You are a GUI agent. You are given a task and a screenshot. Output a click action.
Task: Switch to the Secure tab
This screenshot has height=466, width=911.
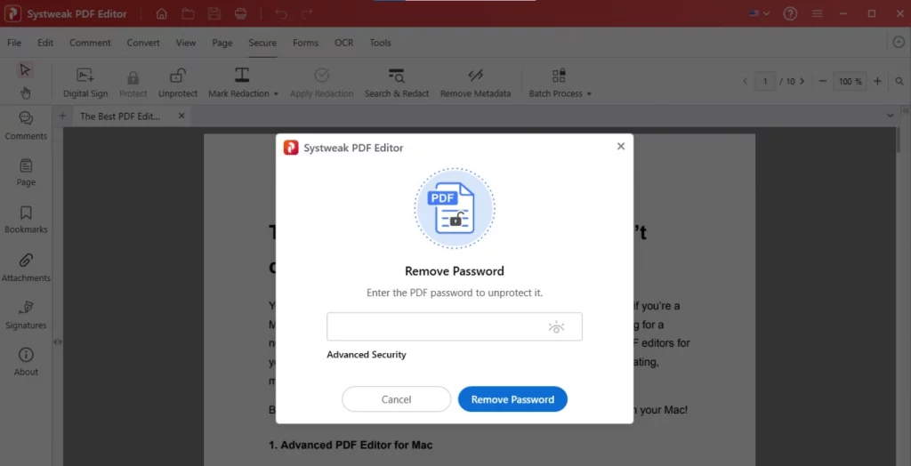click(262, 43)
